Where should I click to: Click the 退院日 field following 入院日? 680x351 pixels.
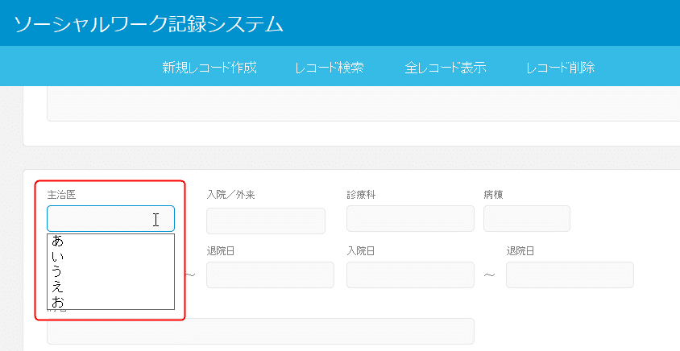(x=570, y=275)
